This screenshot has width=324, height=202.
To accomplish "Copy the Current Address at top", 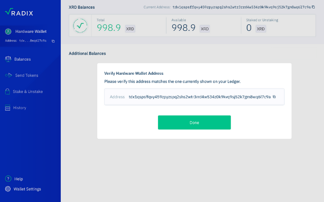I will coord(313,7).
